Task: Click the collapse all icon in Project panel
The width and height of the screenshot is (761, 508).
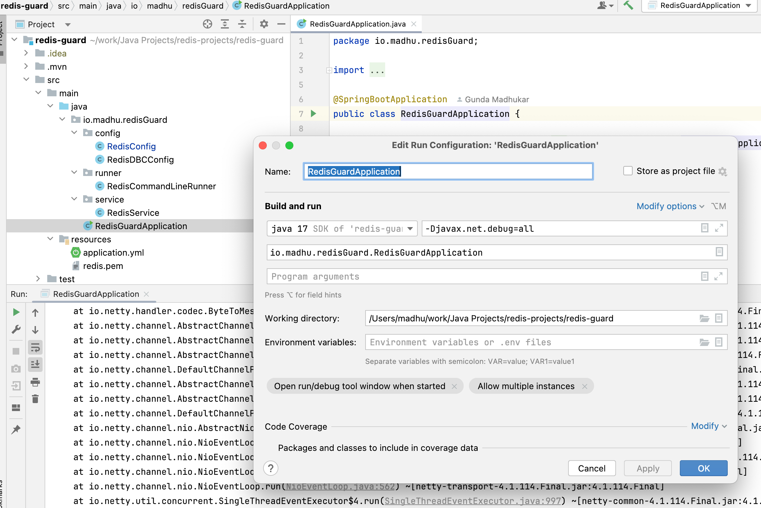Action: pos(242,24)
